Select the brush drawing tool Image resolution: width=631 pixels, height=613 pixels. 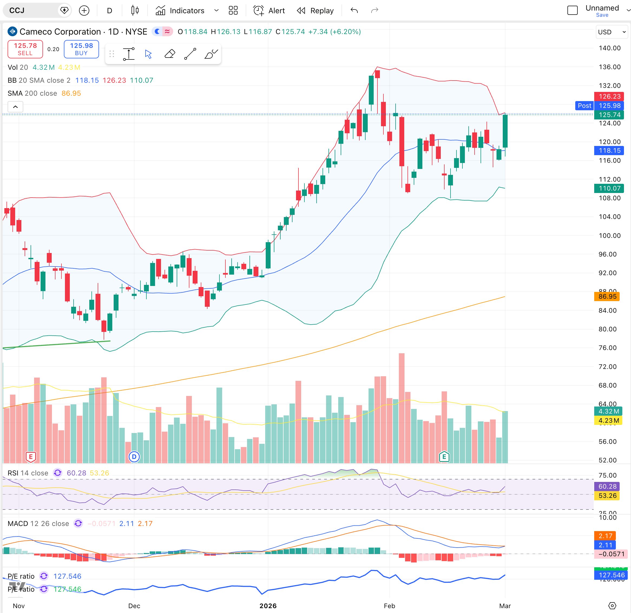pos(211,54)
